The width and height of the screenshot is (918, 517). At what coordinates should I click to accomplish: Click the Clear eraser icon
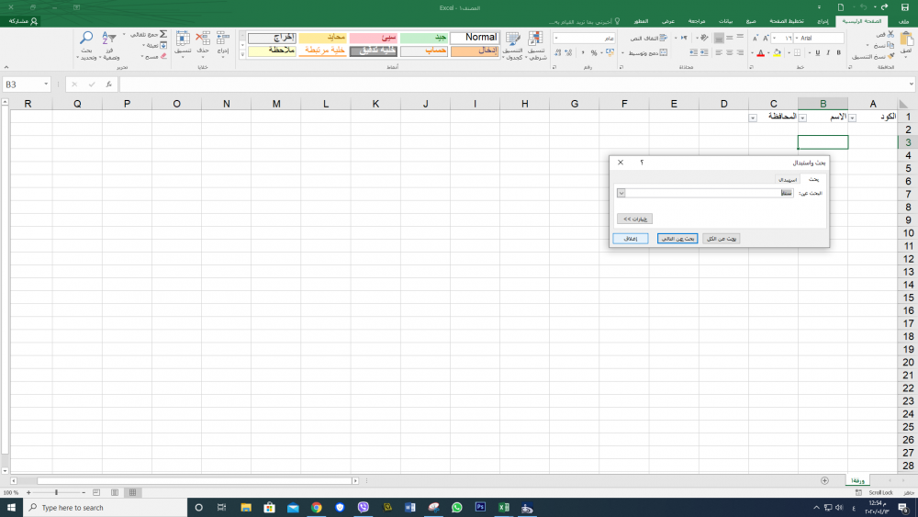[x=163, y=56]
